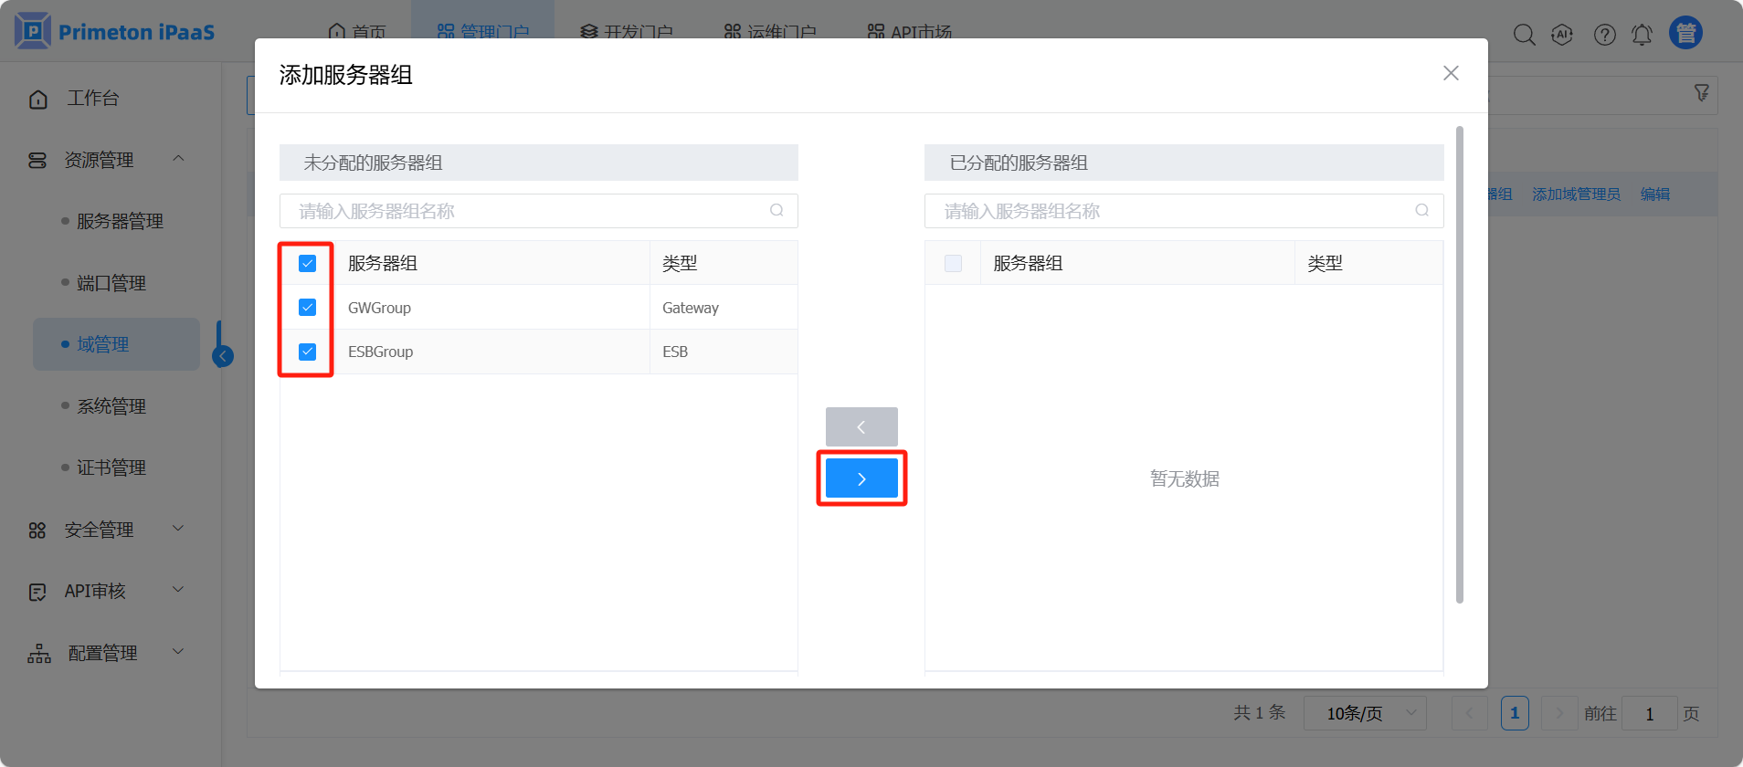Image resolution: width=1743 pixels, height=767 pixels.
Task: Go to page 1 in pagination
Action: pos(1515,713)
